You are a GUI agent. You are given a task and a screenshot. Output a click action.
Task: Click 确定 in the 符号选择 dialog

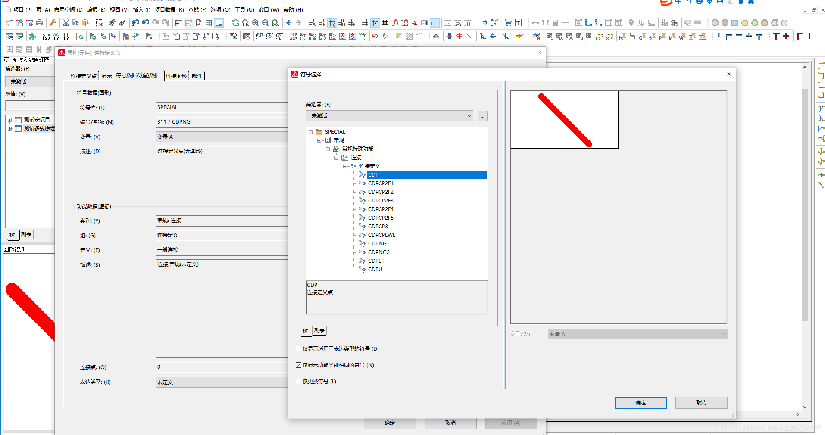[x=640, y=403]
